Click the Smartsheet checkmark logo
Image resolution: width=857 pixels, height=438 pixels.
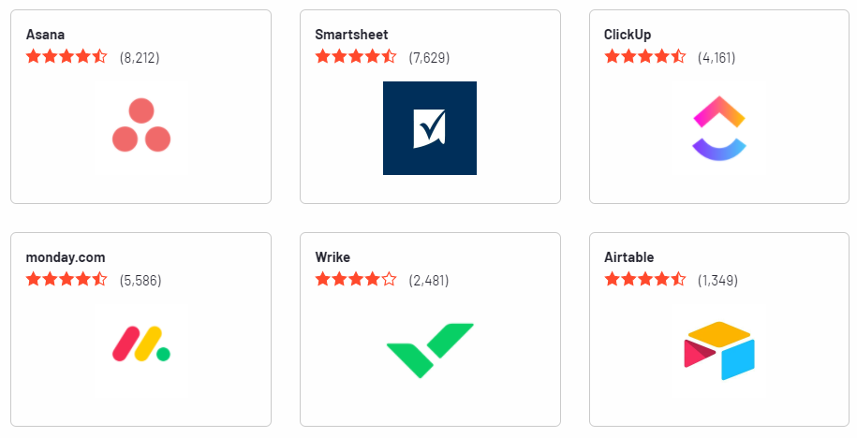click(x=429, y=128)
